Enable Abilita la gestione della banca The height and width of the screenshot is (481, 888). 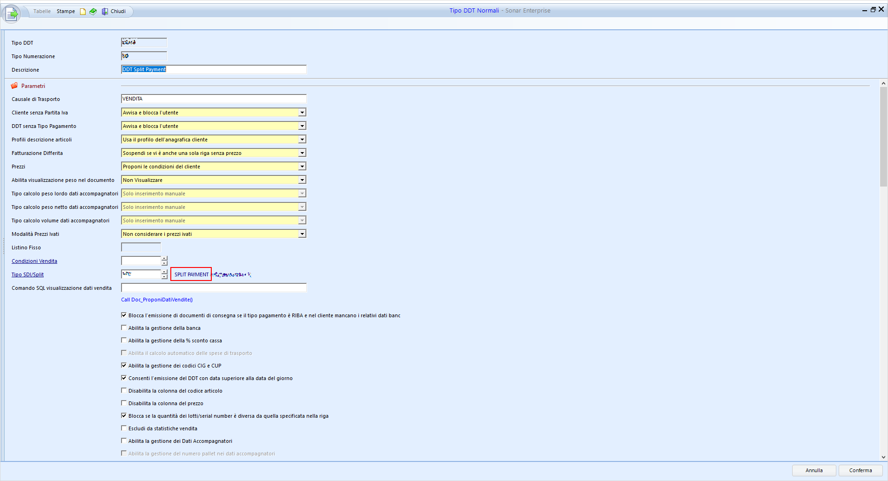(x=124, y=328)
